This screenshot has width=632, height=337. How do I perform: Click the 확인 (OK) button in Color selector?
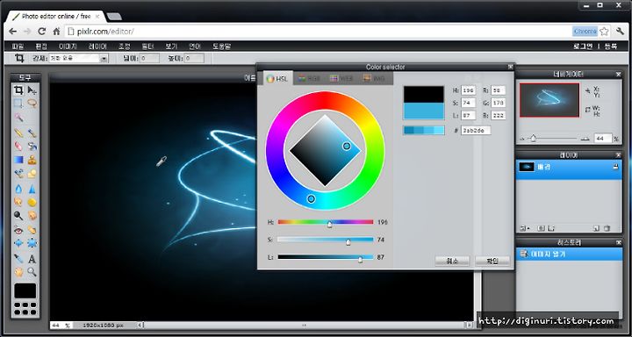(492, 261)
